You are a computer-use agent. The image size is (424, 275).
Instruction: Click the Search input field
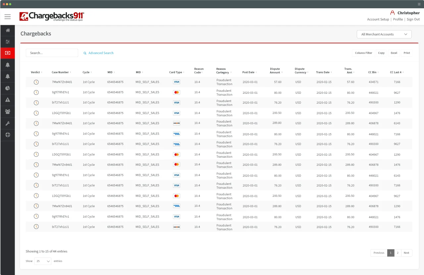click(52, 53)
